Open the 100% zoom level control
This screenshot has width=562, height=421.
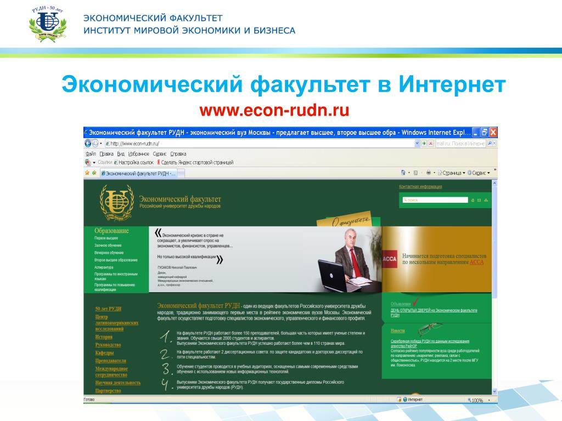coord(478,400)
